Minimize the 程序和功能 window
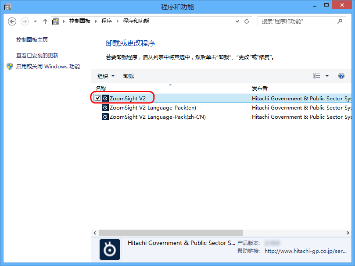The height and width of the screenshot is (266, 355). [315, 5]
